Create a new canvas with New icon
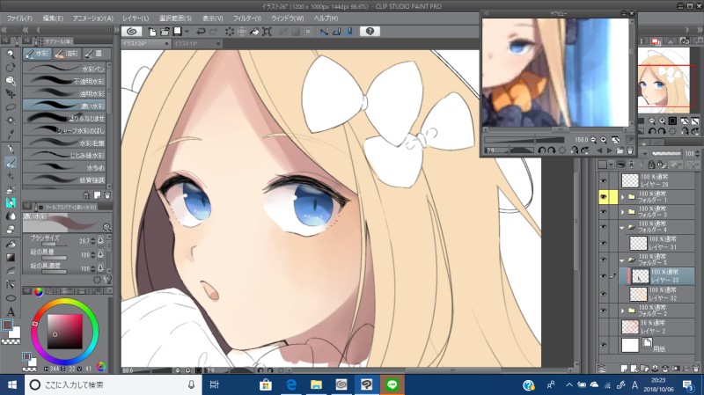Screen dimensions: 704x395 point(152,32)
